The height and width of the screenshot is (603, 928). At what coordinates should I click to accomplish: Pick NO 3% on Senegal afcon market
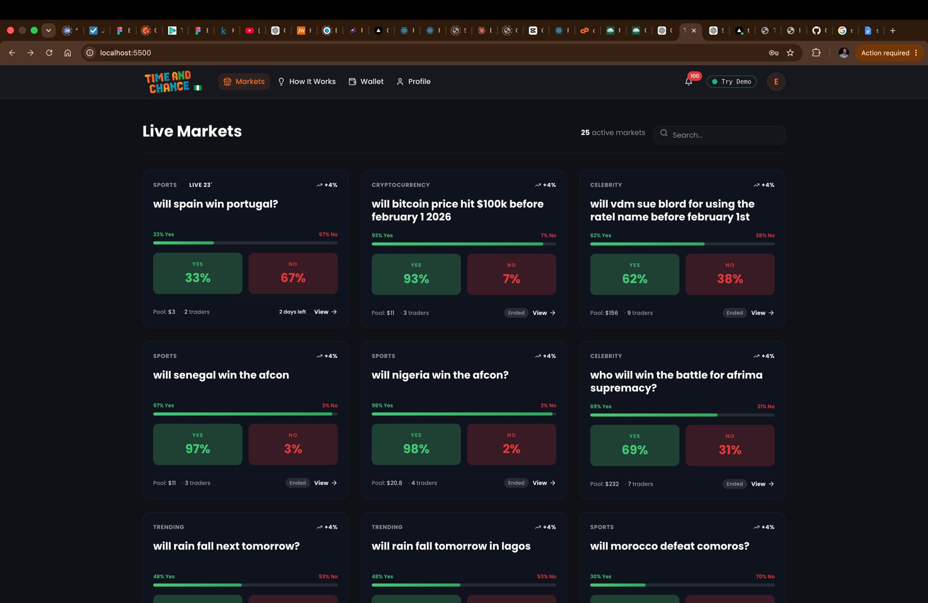click(x=293, y=445)
